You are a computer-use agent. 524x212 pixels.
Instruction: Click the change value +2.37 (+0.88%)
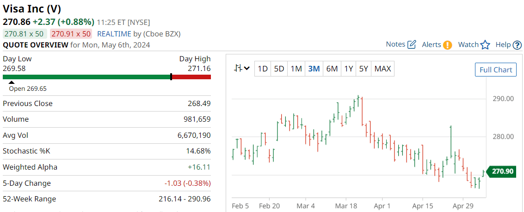pos(63,22)
